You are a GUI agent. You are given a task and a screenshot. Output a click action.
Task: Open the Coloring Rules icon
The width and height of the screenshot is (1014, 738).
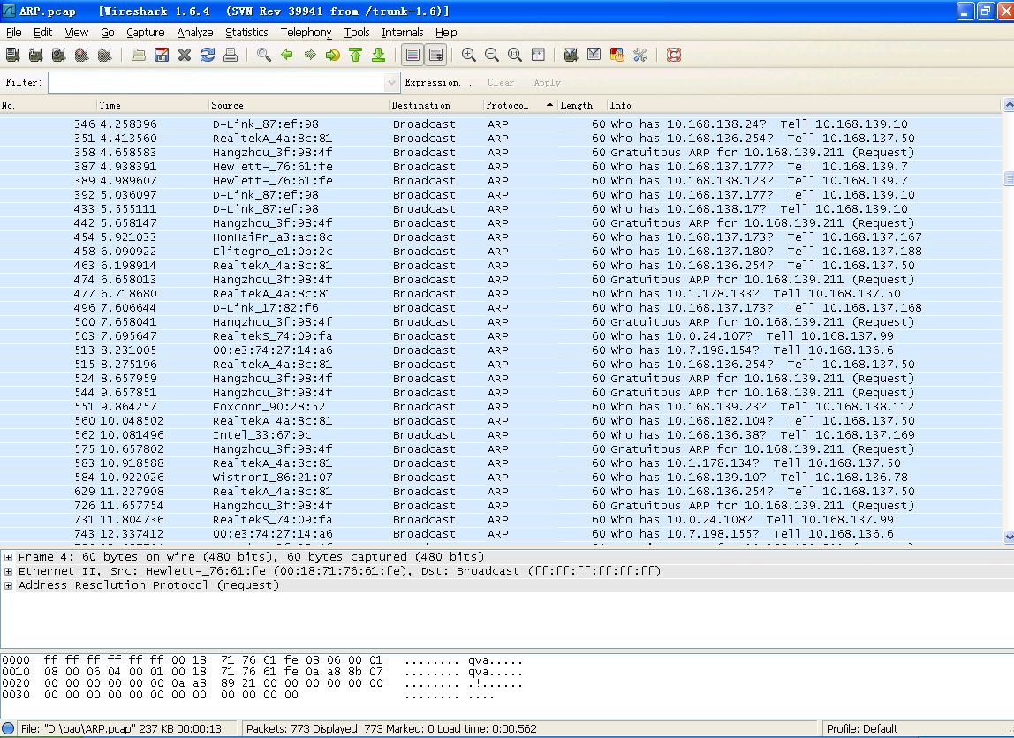coord(617,55)
